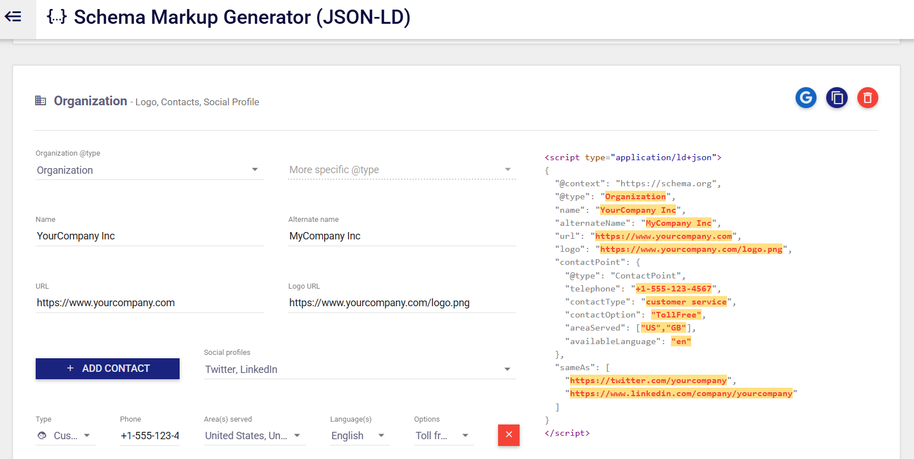Screen dimensions: 914x459
Task: Click the "Logo, Contacts, Social Profile" subtitle
Action: point(197,102)
